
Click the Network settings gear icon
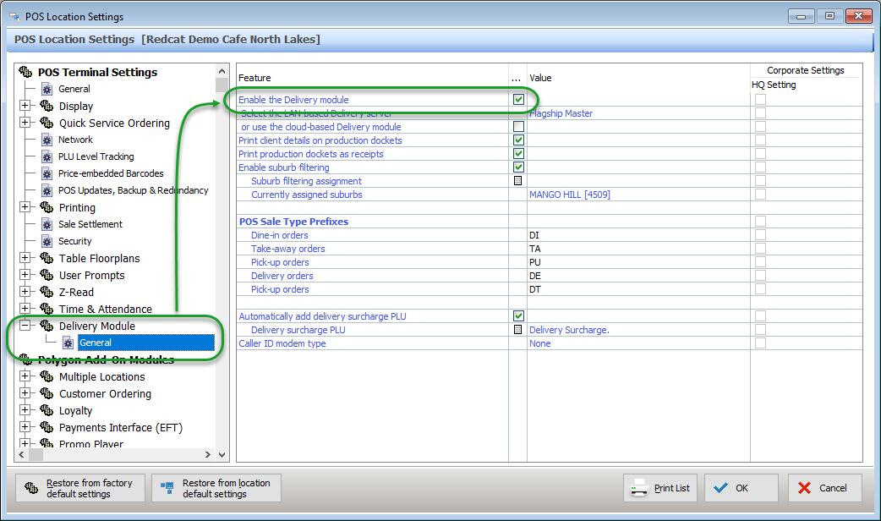pyautogui.click(x=47, y=140)
